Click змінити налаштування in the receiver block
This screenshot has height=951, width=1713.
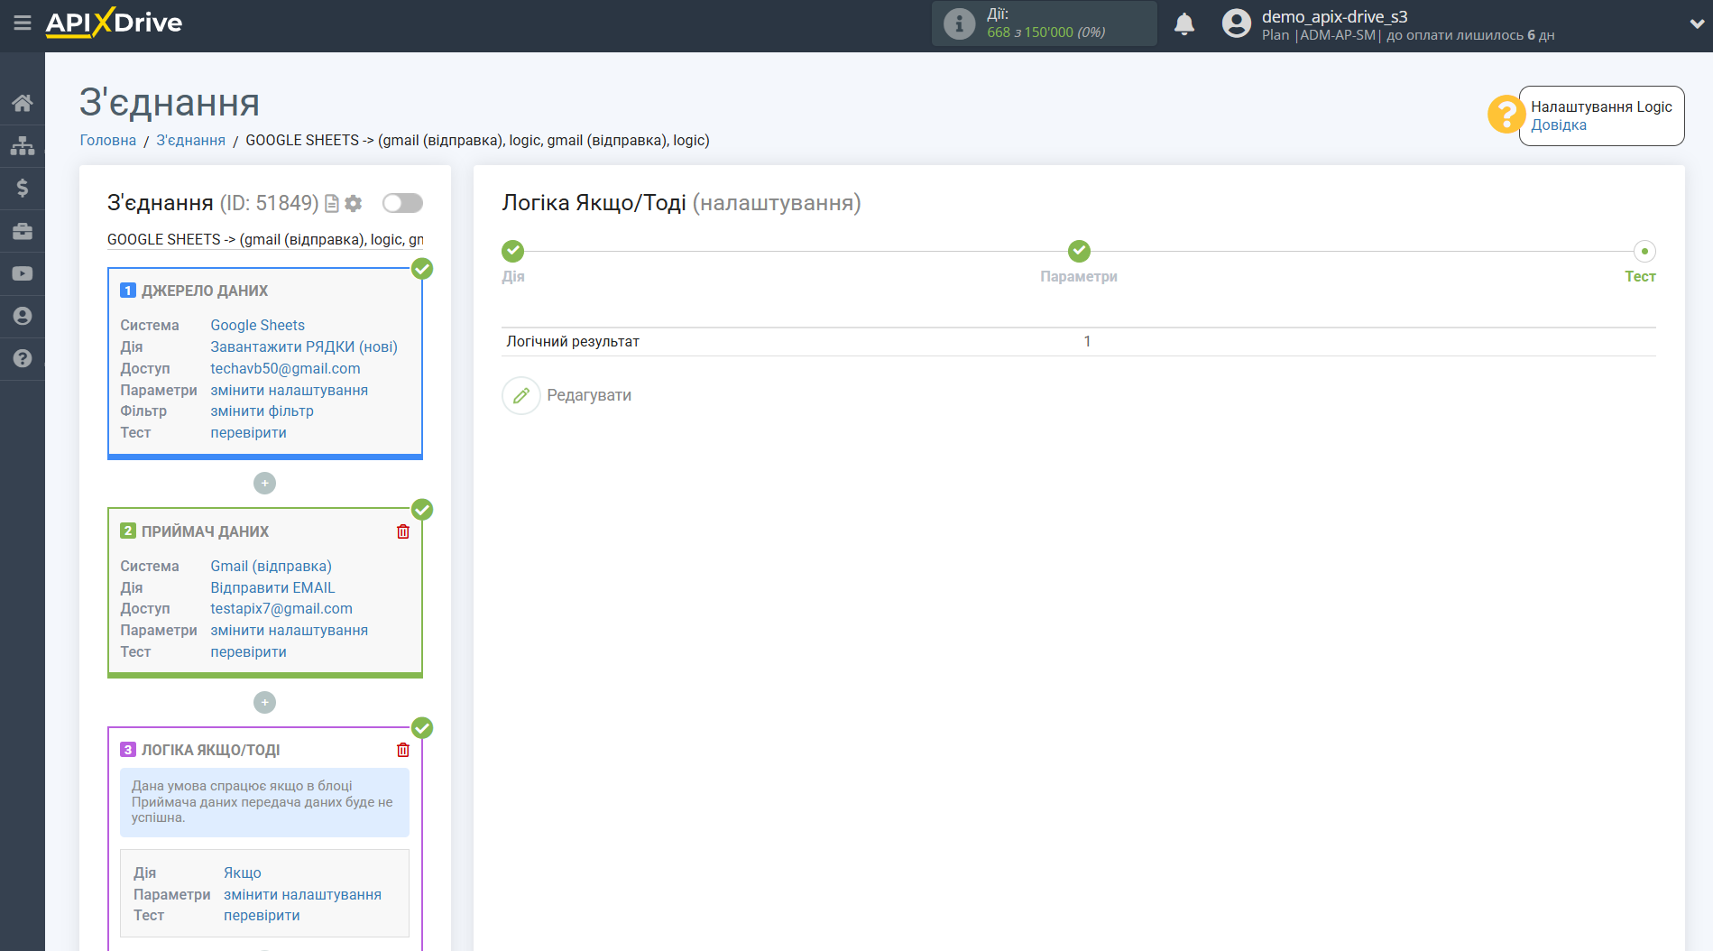click(289, 630)
